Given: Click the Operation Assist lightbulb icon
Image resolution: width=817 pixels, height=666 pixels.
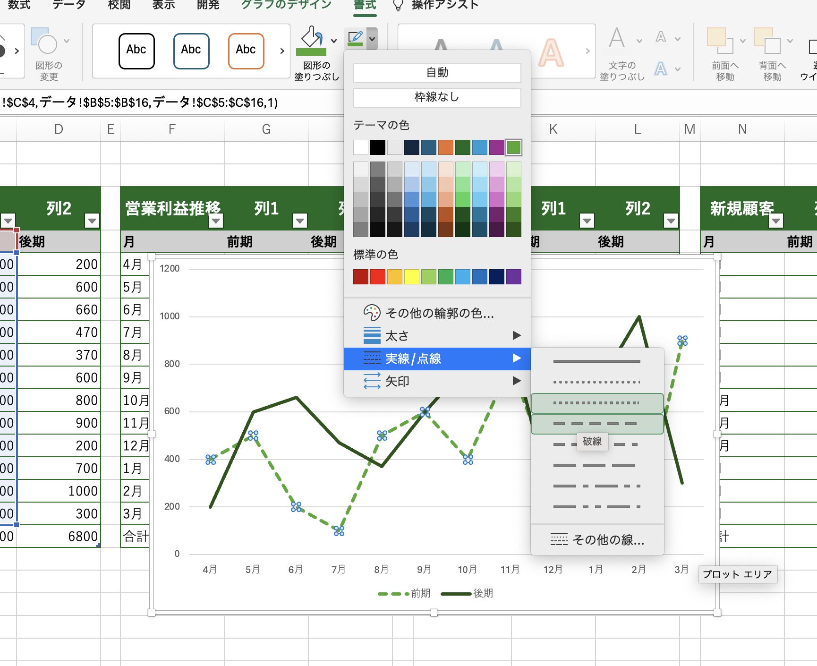Looking at the screenshot, I should point(398,5).
